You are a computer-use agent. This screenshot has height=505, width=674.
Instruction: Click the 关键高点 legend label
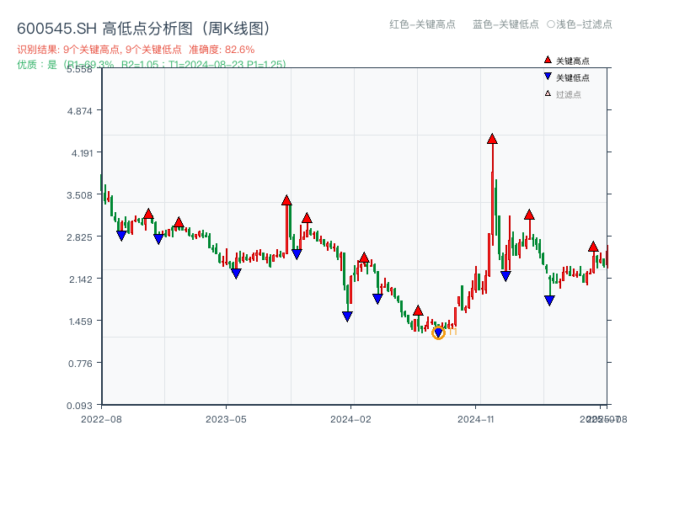573,61
